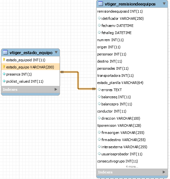Click the picklist_valueid diamond icon

(x=4, y=81)
